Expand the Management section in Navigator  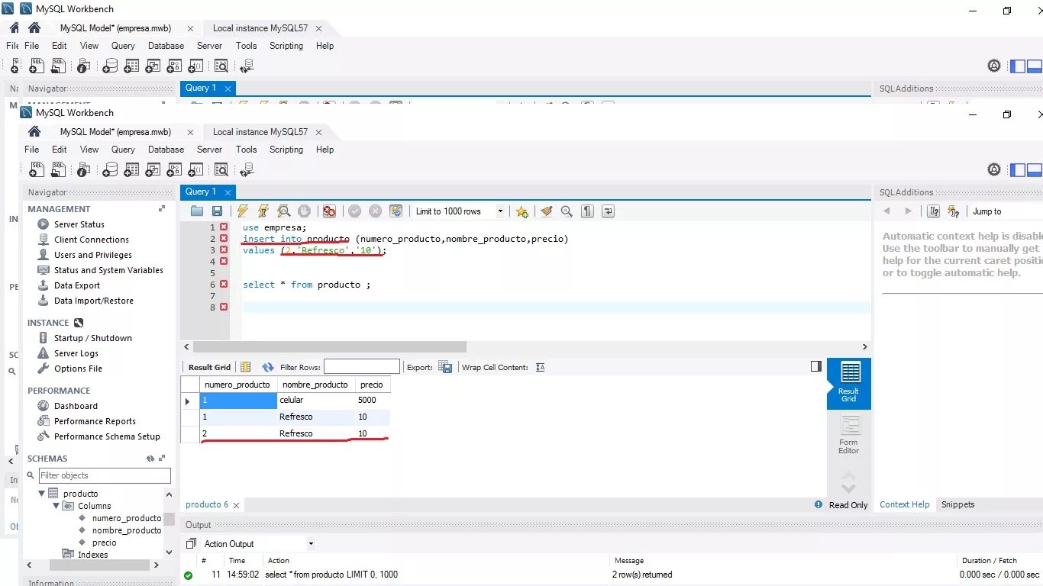[x=162, y=208]
